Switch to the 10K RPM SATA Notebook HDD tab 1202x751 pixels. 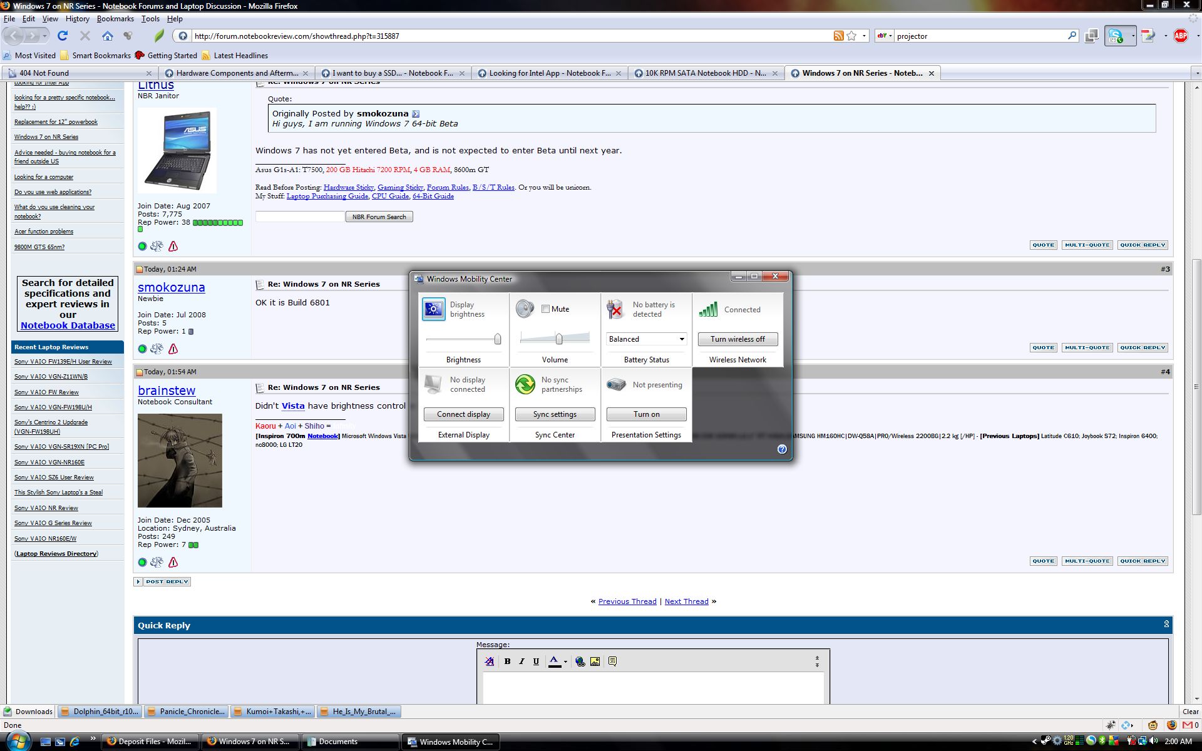706,73
